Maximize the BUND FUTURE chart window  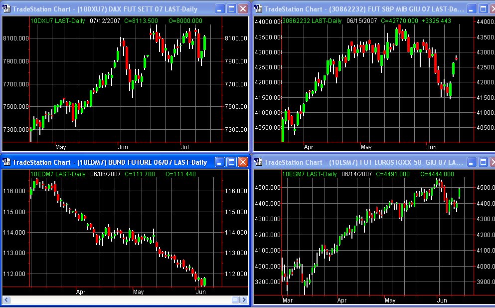(231, 162)
